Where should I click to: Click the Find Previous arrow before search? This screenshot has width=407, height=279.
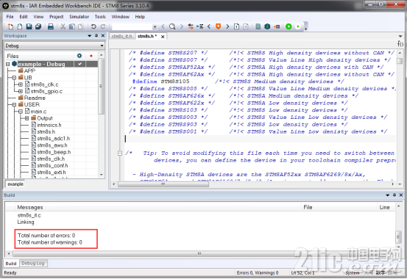163,26
